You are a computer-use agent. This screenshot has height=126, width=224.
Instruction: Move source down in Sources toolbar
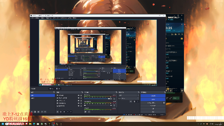(x=71, y=112)
